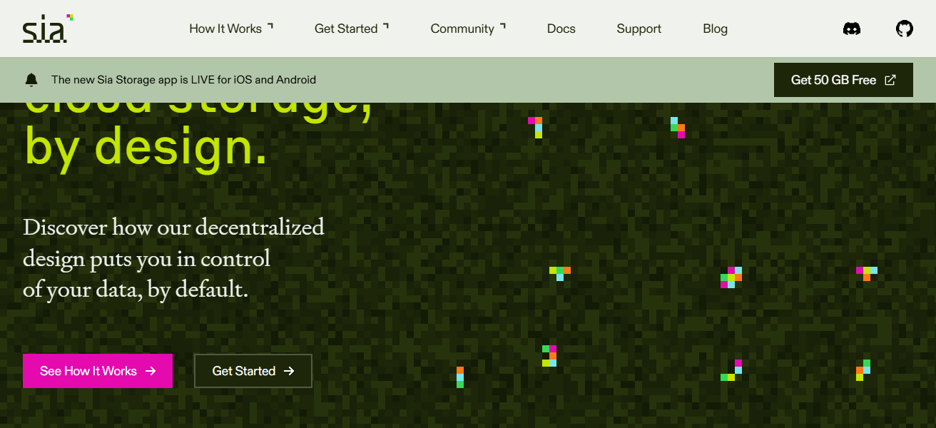Click arrow icon on Get Started button
The width and height of the screenshot is (936, 428).
coord(289,371)
